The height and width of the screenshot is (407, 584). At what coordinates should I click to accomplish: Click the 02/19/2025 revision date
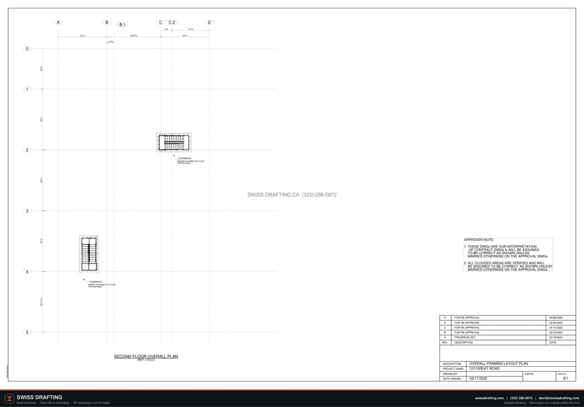pyautogui.click(x=556, y=338)
